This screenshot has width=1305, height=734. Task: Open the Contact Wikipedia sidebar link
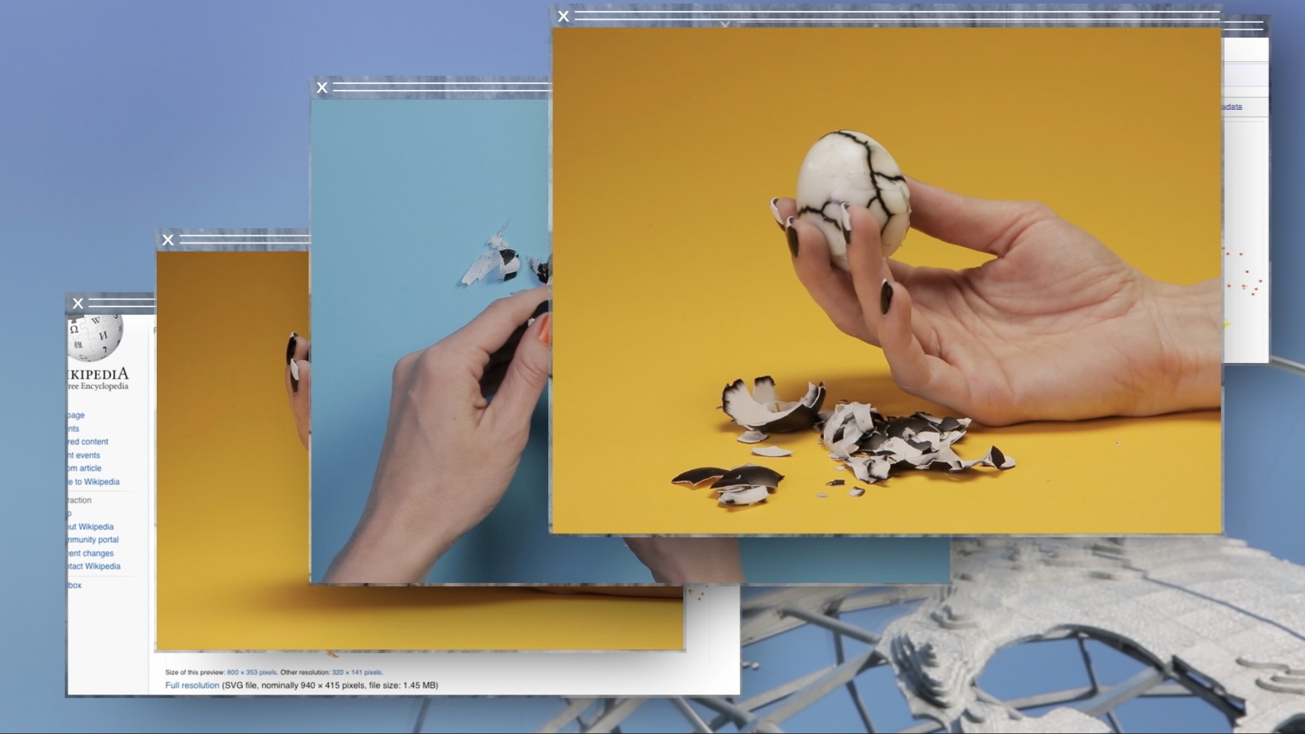point(94,566)
